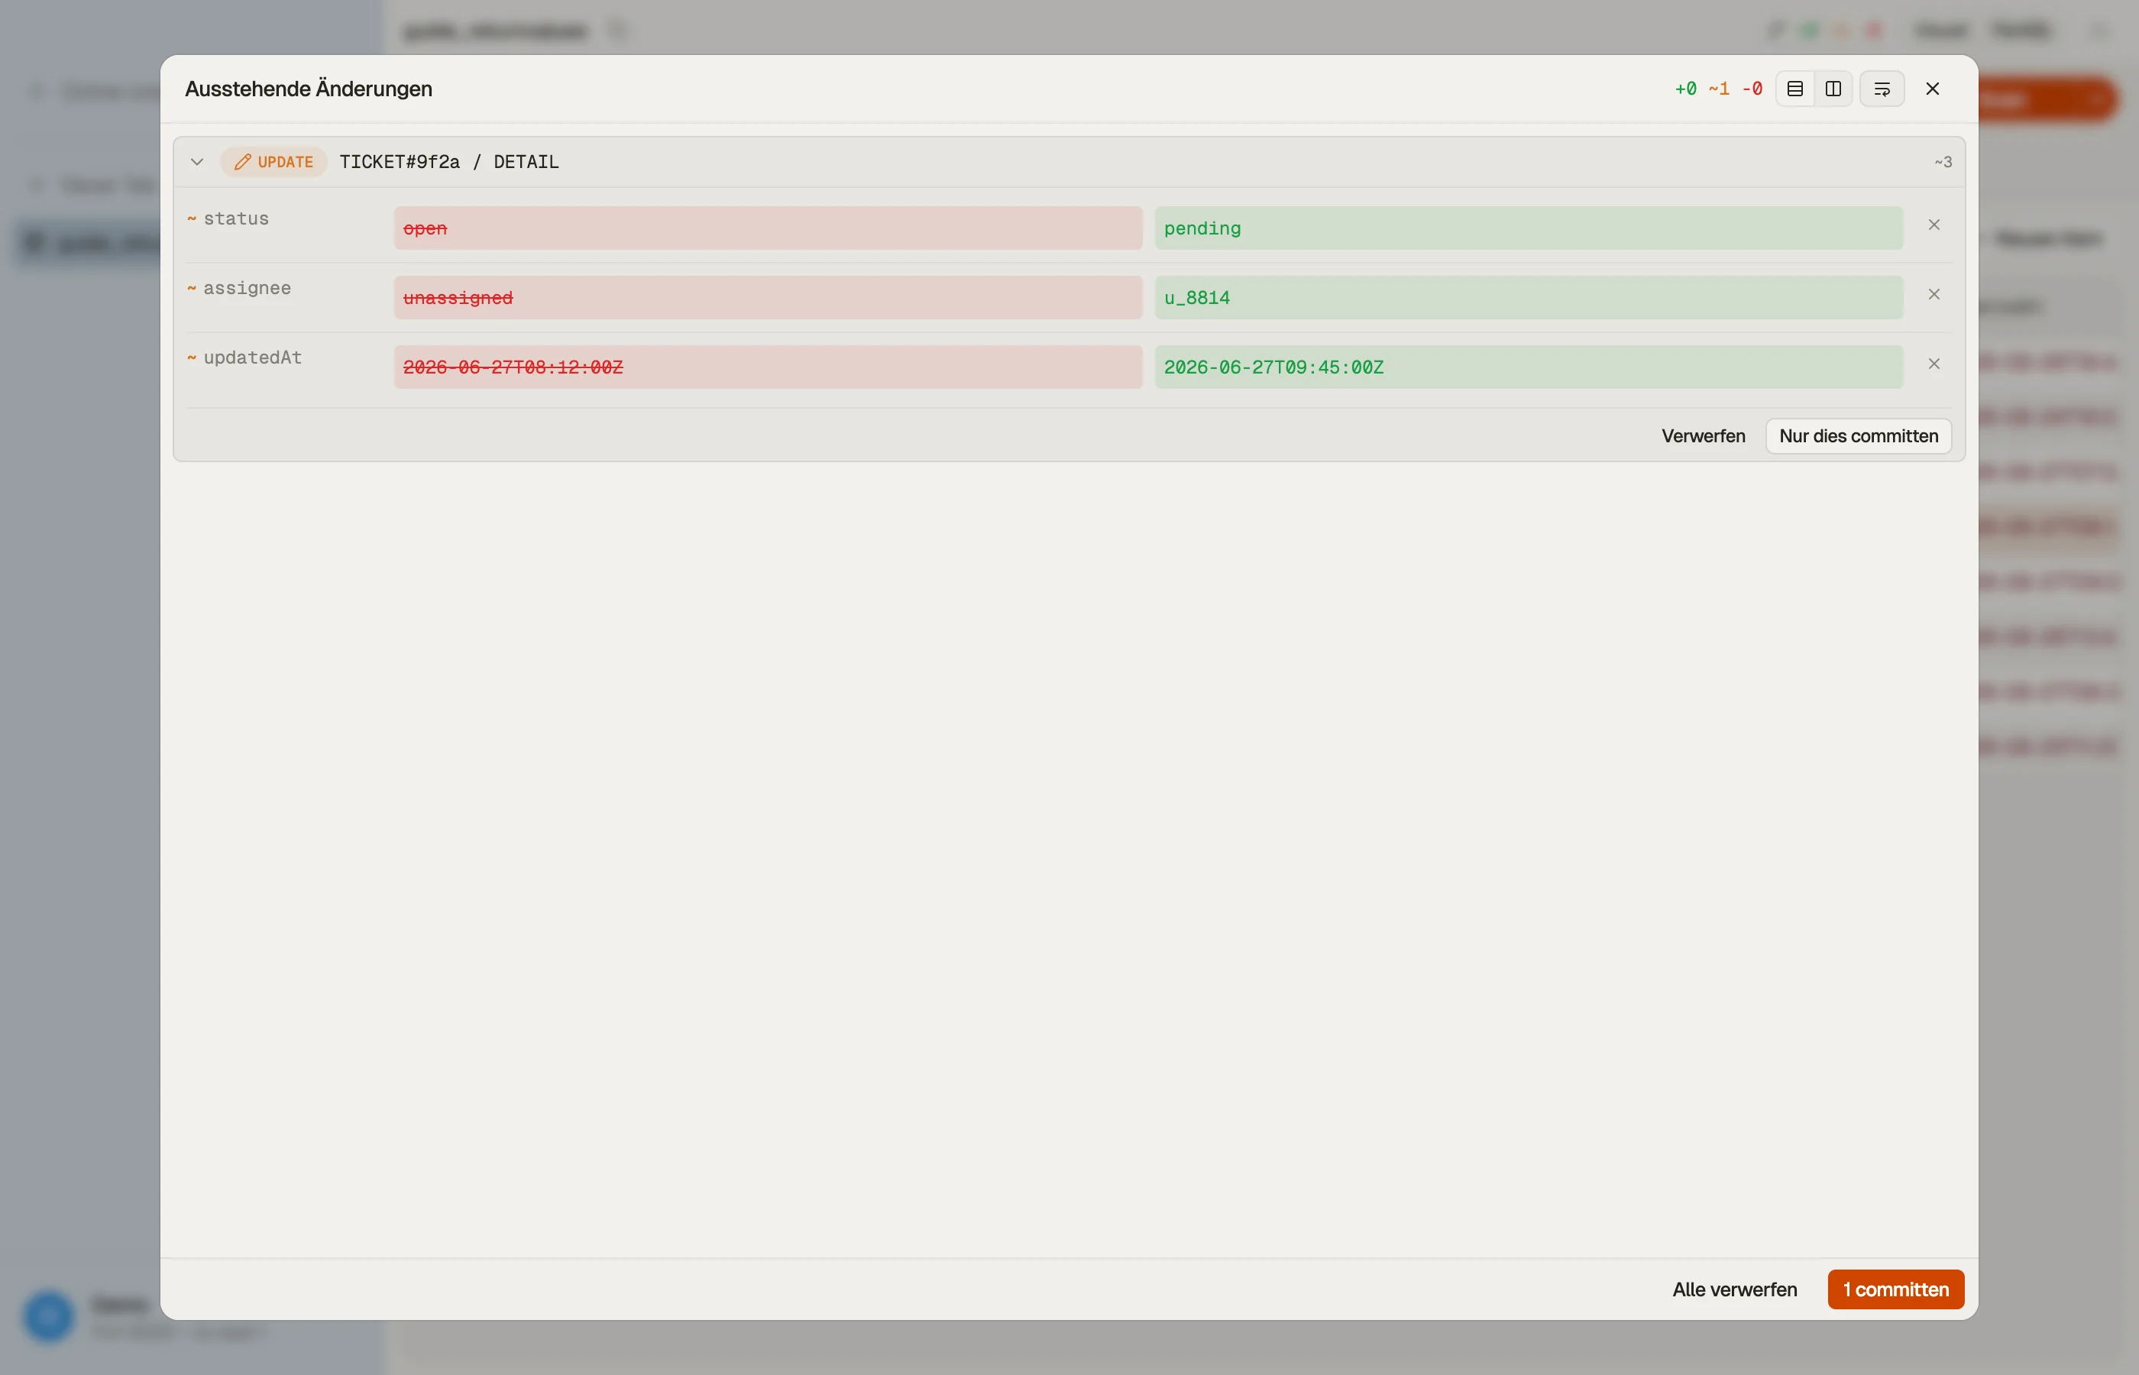Click the +0 added counter
The width and height of the screenshot is (2139, 1375).
pyautogui.click(x=1685, y=89)
